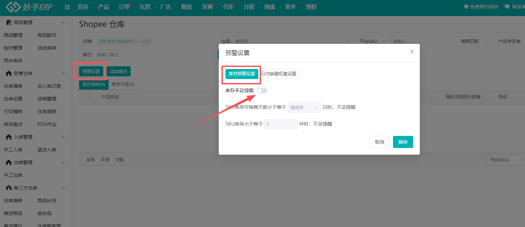Switch to the 日均销量权重设置 tab
This screenshot has width=525, height=227.
(279, 74)
